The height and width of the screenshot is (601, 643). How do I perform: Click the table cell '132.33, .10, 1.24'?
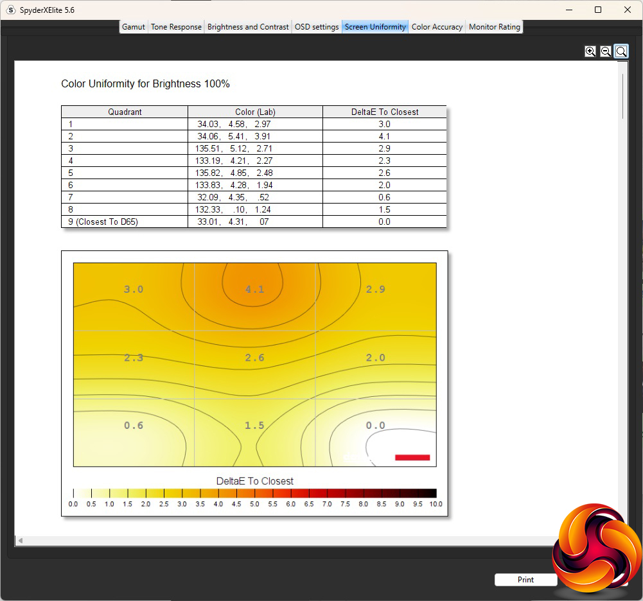tap(255, 209)
